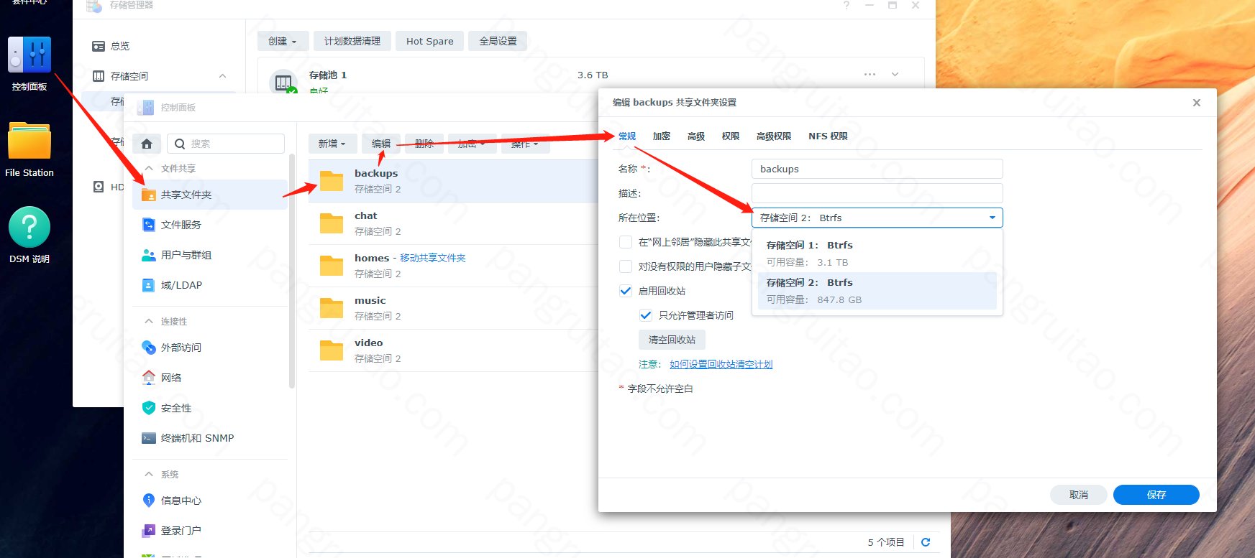Switch to the NFS 权限 tab
Screen dimensions: 1255x558
tap(828, 136)
